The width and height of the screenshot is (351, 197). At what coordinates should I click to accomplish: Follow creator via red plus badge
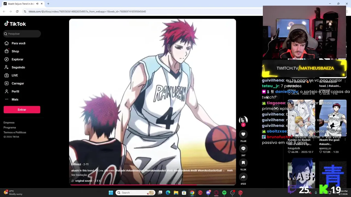pos(243,125)
